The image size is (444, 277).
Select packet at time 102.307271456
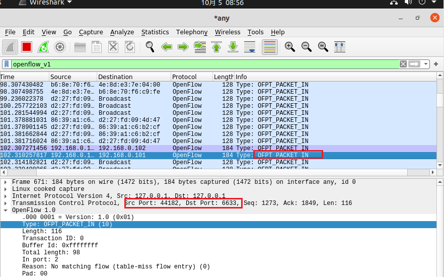click(218, 148)
